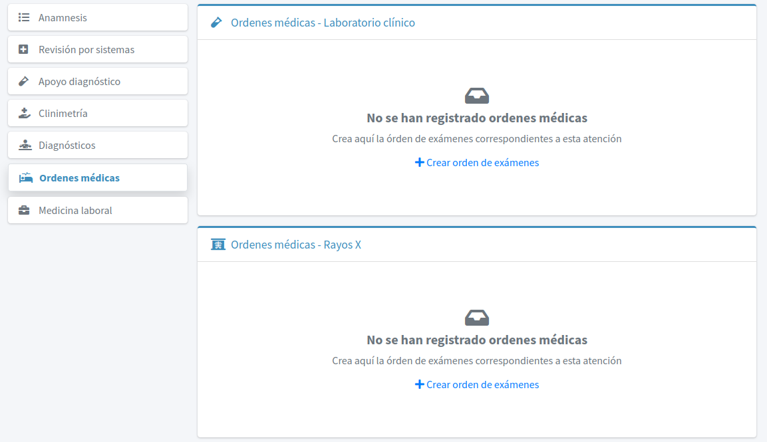
Task: Click the Diagnósticos patient icon
Action: tap(25, 146)
